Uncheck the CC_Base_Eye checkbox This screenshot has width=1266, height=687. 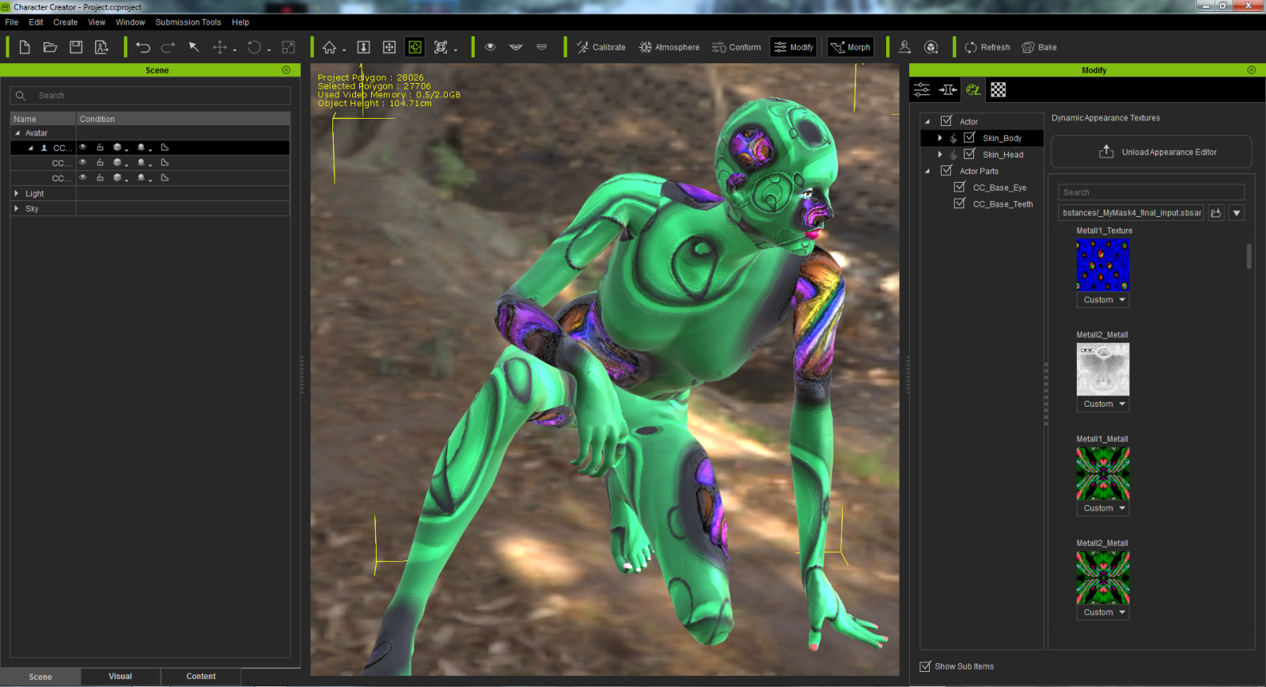click(x=960, y=188)
